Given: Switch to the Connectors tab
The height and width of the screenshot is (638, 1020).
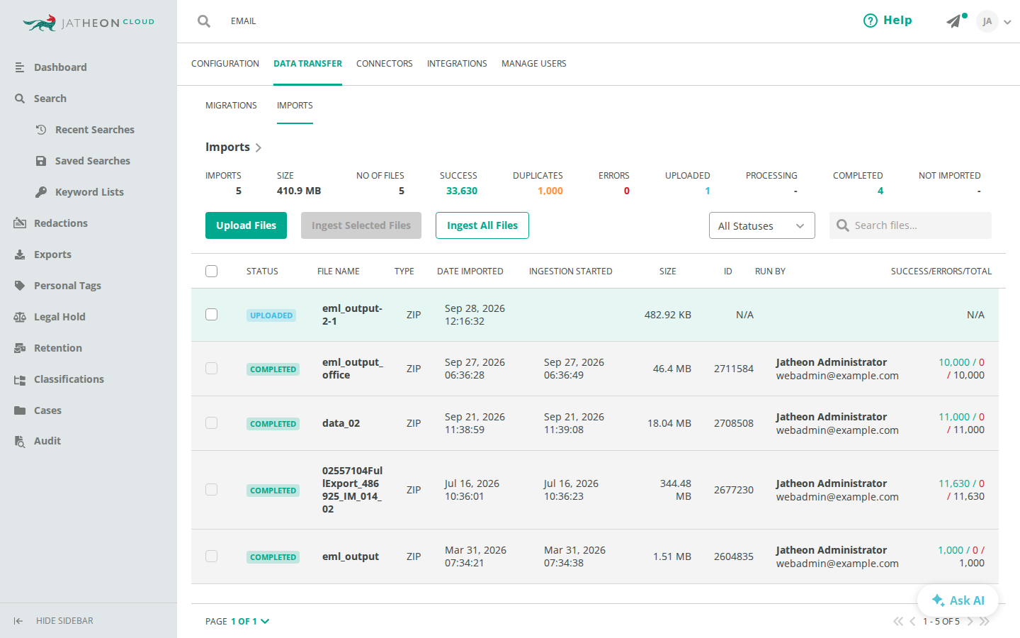Looking at the screenshot, I should (385, 64).
